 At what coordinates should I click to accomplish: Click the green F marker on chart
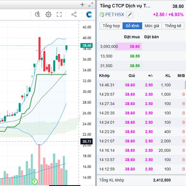(35, 181)
